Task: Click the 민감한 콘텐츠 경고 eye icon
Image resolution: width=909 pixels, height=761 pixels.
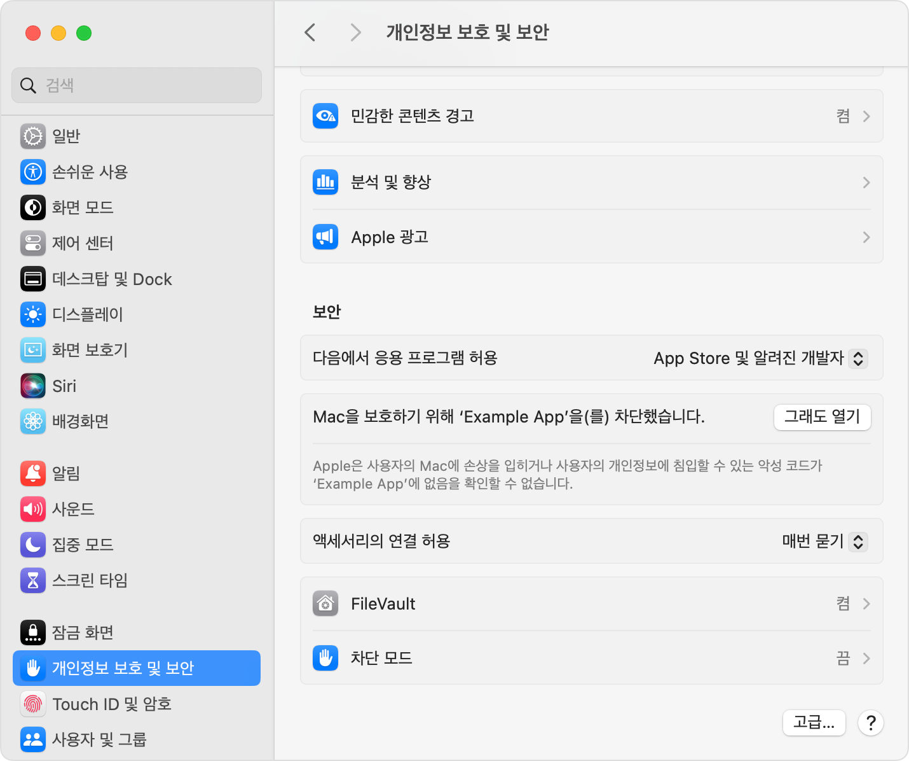Action: coord(325,116)
